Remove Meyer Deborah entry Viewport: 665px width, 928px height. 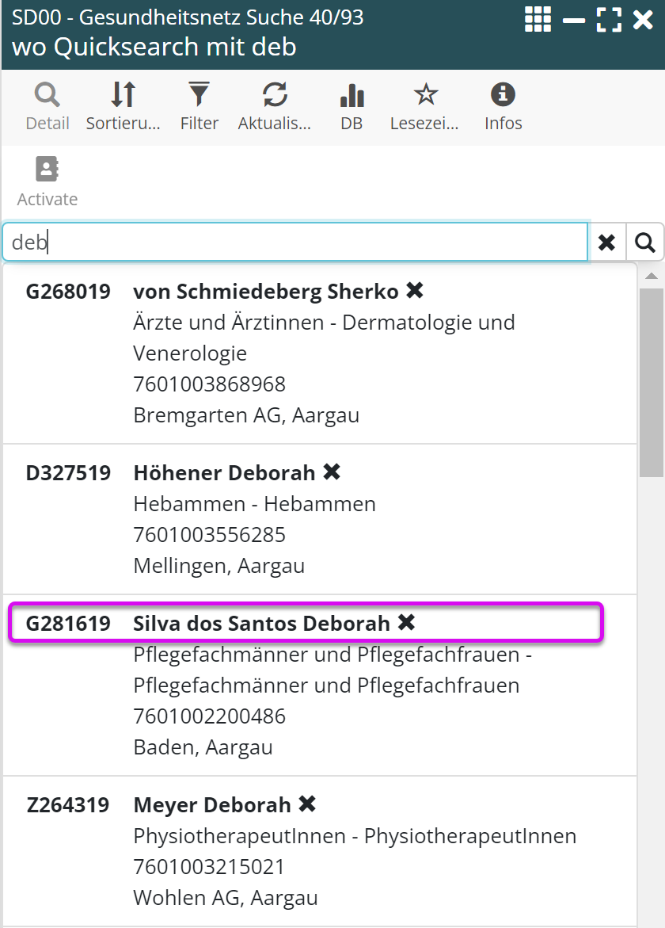[307, 804]
